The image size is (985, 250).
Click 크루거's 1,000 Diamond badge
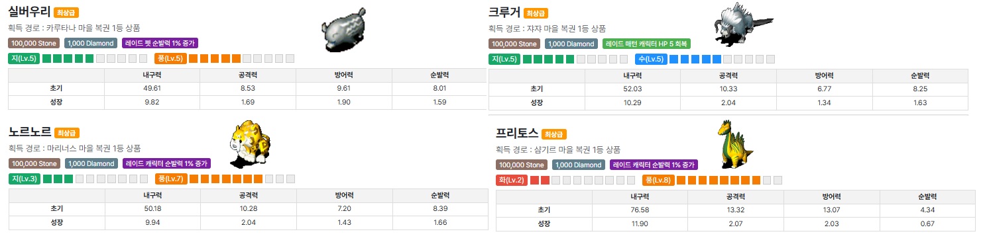571,44
